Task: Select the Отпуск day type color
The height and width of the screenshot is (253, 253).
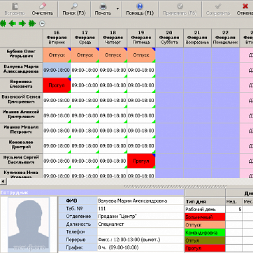Action: (x=205, y=225)
